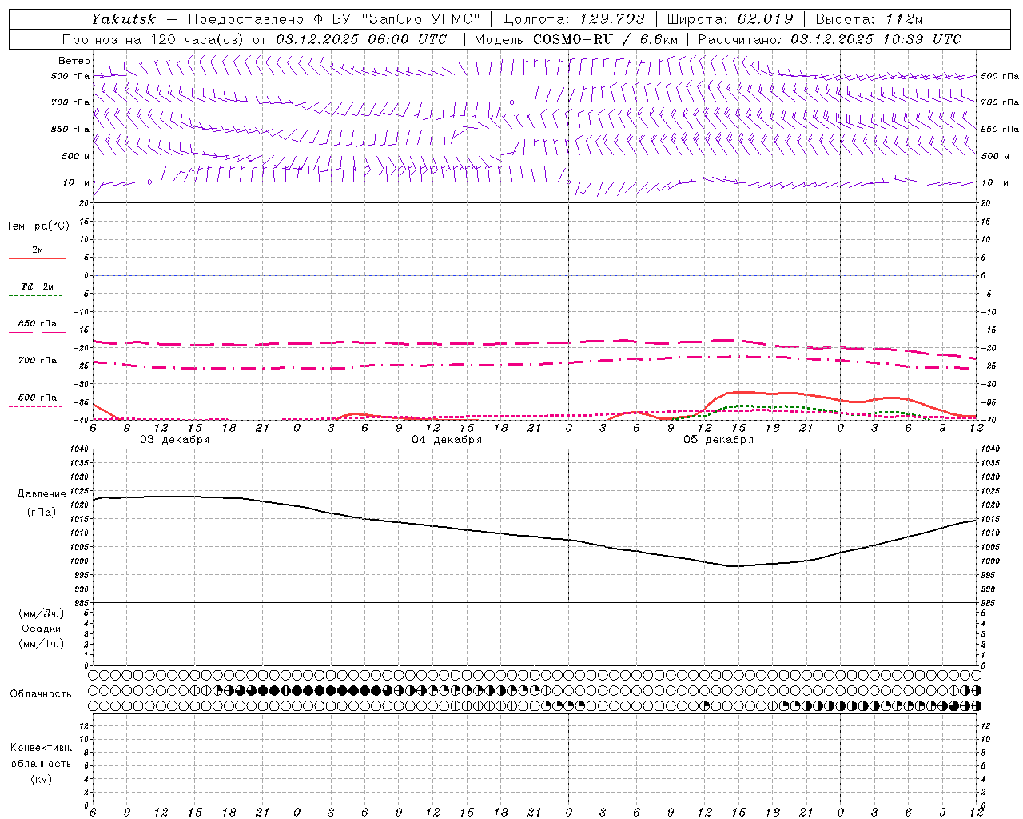Screen dimensions: 1023x819
Task: Click the longitude value 129.703
Action: tap(614, 19)
